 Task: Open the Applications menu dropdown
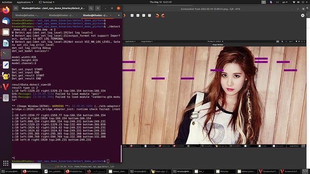click(25, 2)
